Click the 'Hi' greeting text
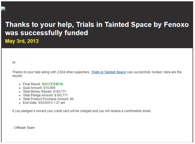 point(14,63)
